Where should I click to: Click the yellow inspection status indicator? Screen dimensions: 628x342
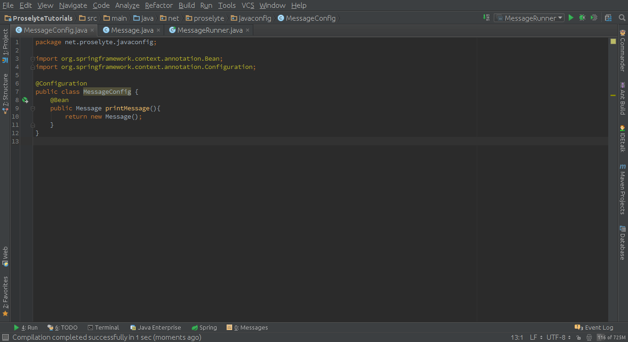click(x=613, y=41)
